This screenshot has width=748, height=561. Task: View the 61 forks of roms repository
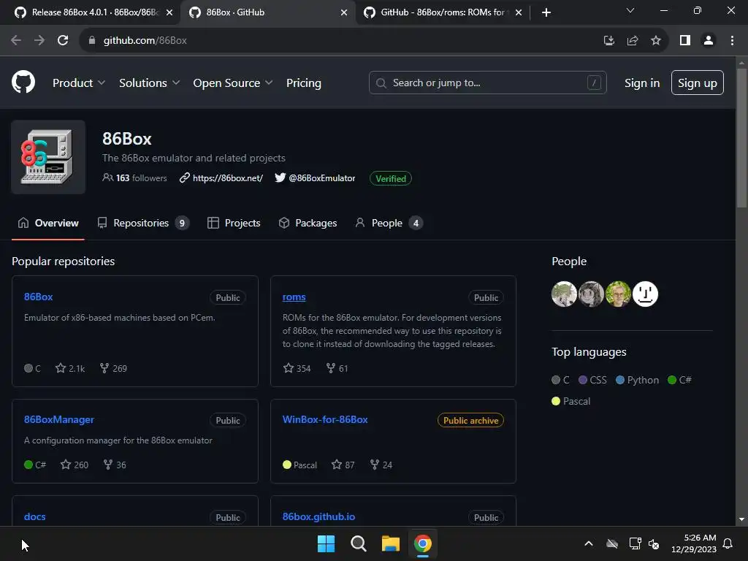pyautogui.click(x=337, y=368)
